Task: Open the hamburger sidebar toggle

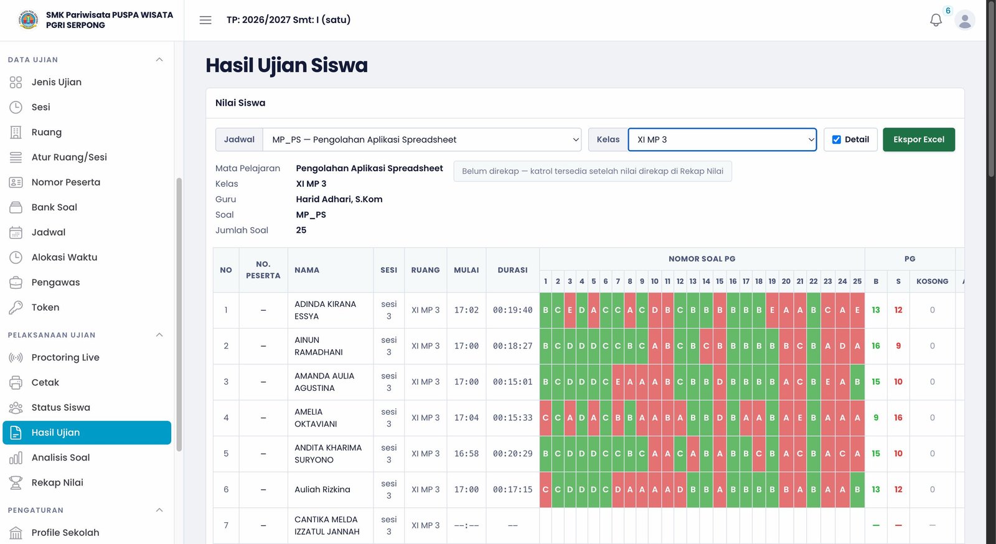Action: tap(205, 20)
